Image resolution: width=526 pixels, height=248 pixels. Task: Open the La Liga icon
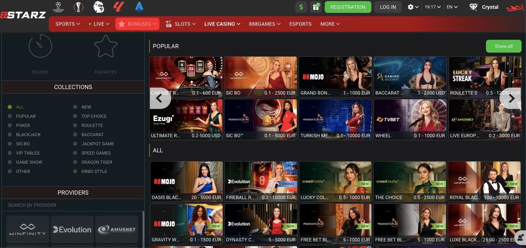point(119,7)
